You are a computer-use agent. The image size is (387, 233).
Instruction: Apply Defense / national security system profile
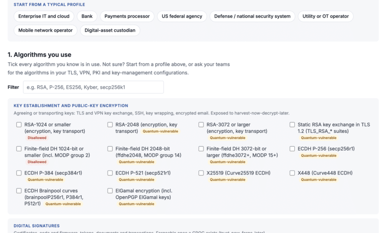[x=252, y=16]
